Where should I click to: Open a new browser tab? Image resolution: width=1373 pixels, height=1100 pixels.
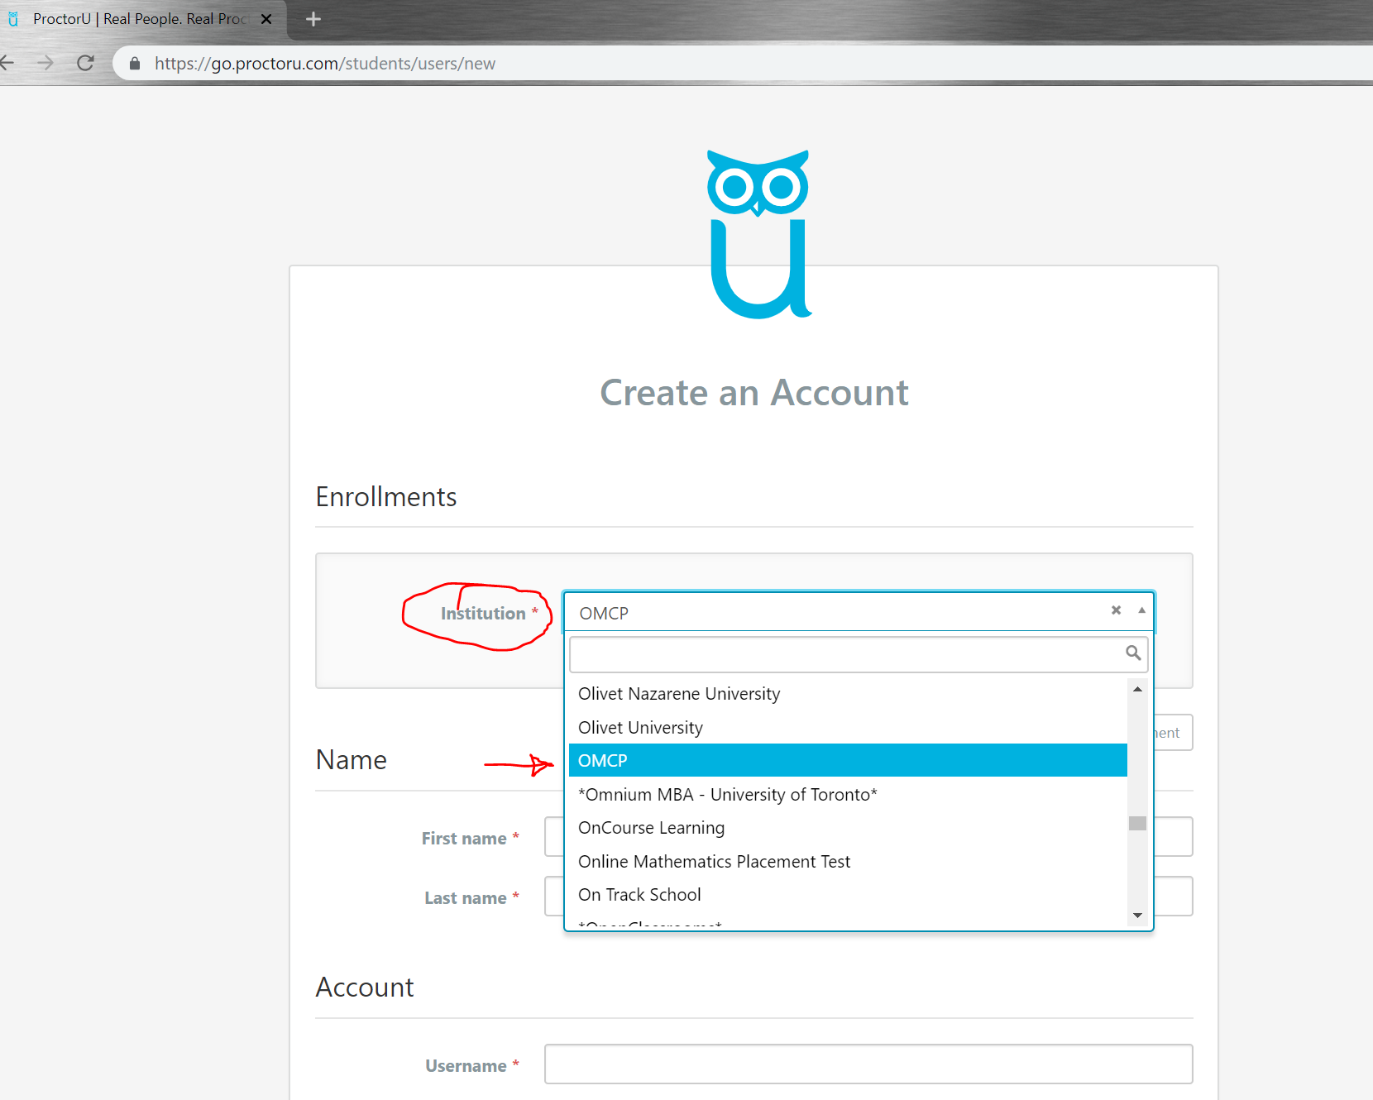pos(313,19)
